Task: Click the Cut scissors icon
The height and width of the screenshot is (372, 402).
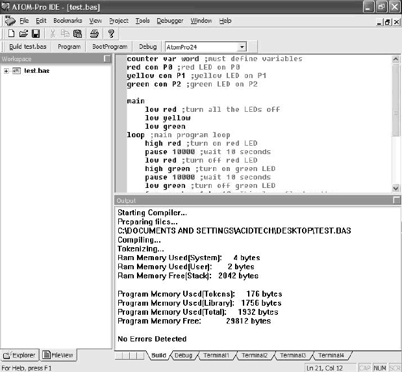Action: pyautogui.click(x=53, y=33)
